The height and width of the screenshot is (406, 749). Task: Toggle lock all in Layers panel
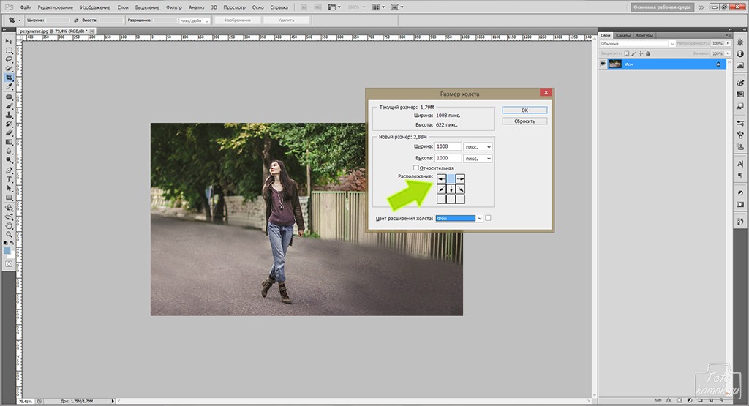pyautogui.click(x=647, y=53)
